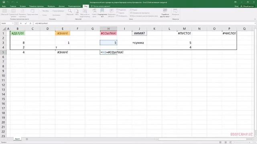Open Представления (custom views) button
This screenshot has height=144, width=257.
33,12
